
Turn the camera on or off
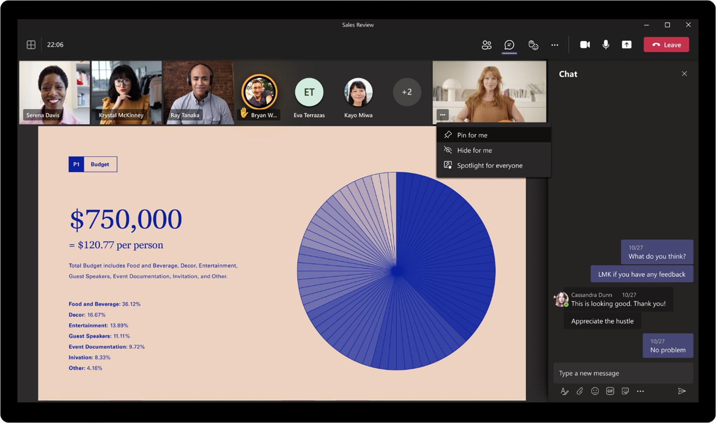585,45
